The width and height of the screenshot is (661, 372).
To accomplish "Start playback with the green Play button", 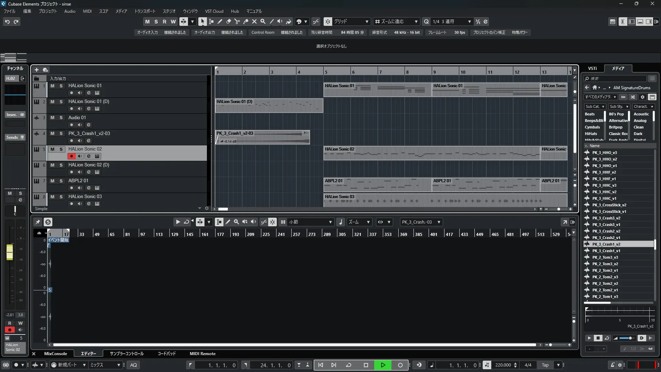I will coord(383,365).
